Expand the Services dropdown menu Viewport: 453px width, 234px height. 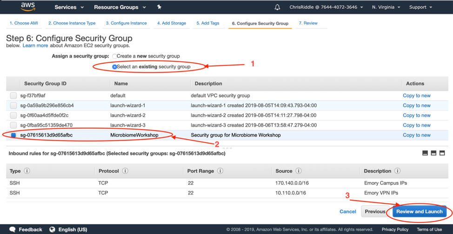click(69, 7)
